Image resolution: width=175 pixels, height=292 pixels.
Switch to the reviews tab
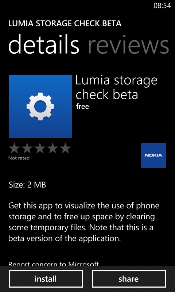tap(128, 45)
